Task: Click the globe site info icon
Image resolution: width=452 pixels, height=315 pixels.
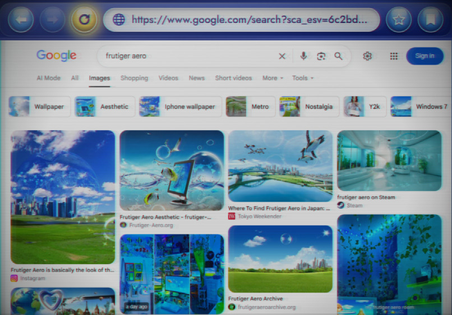Action: 118,20
